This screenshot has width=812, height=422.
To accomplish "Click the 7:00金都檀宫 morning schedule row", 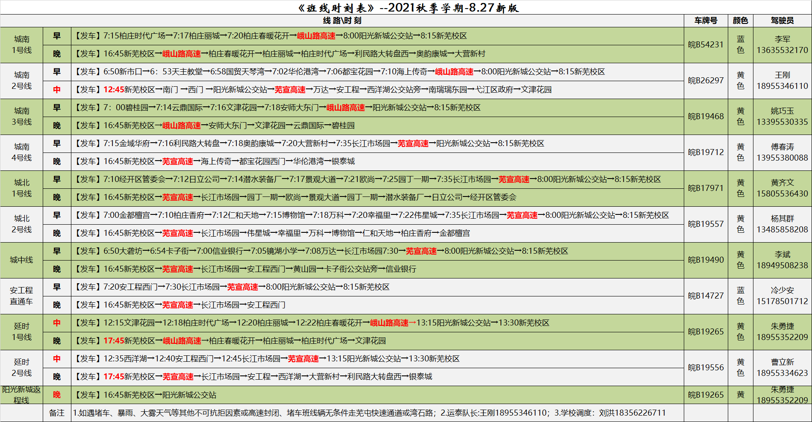I will (x=377, y=215).
